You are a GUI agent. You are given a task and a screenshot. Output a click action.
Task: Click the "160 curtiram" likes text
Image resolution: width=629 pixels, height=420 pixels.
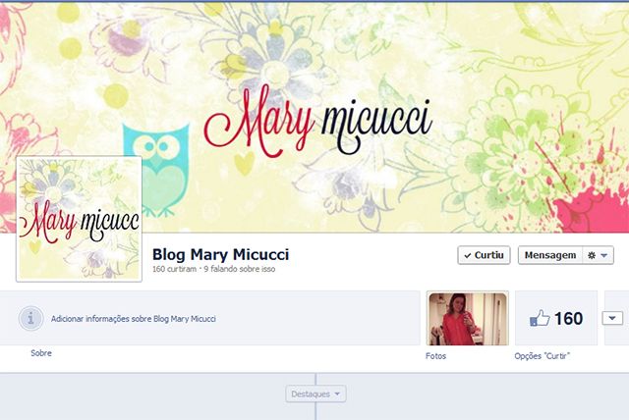(174, 269)
